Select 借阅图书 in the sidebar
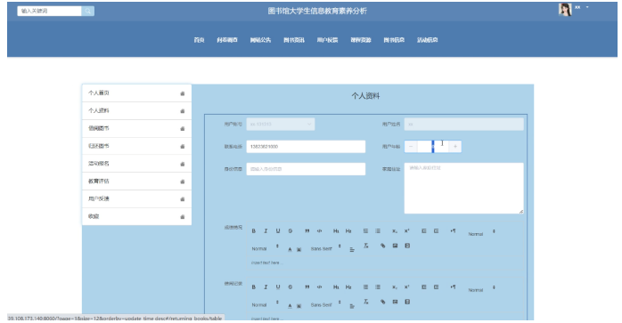The height and width of the screenshot is (323, 622). click(x=136, y=128)
